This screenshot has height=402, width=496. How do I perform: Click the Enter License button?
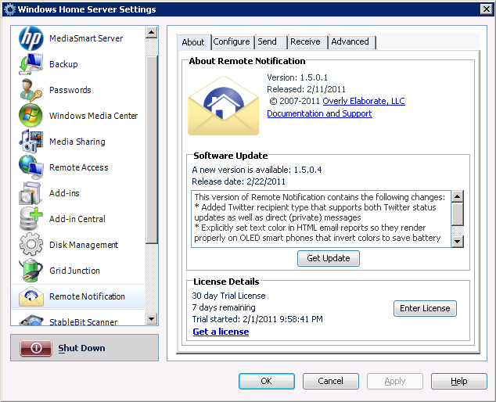pyautogui.click(x=425, y=308)
